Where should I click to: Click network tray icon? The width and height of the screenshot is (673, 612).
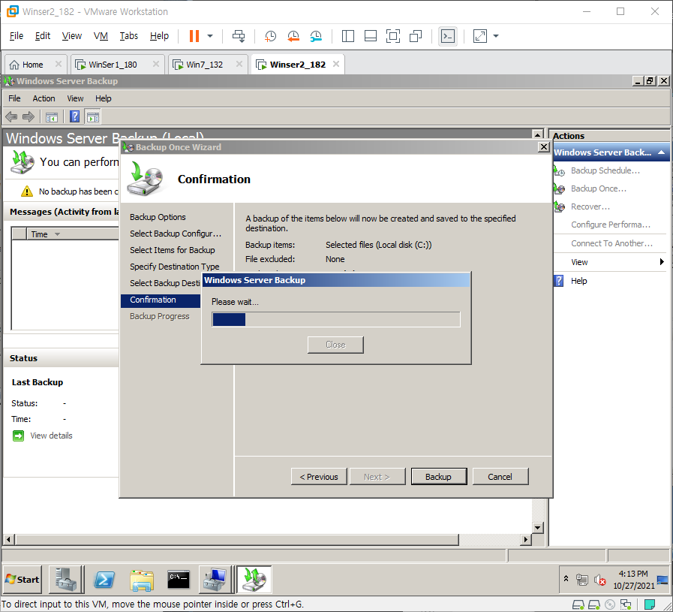click(x=582, y=580)
